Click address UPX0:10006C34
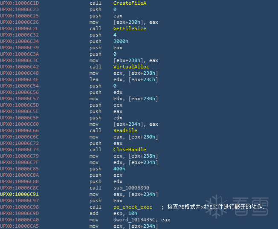This screenshot has width=278, height=229. [x=19, y=41]
